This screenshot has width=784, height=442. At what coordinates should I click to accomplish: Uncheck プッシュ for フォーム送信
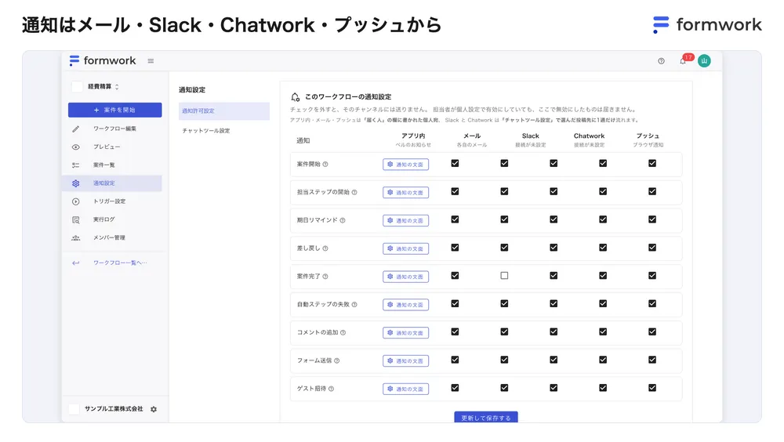click(652, 360)
